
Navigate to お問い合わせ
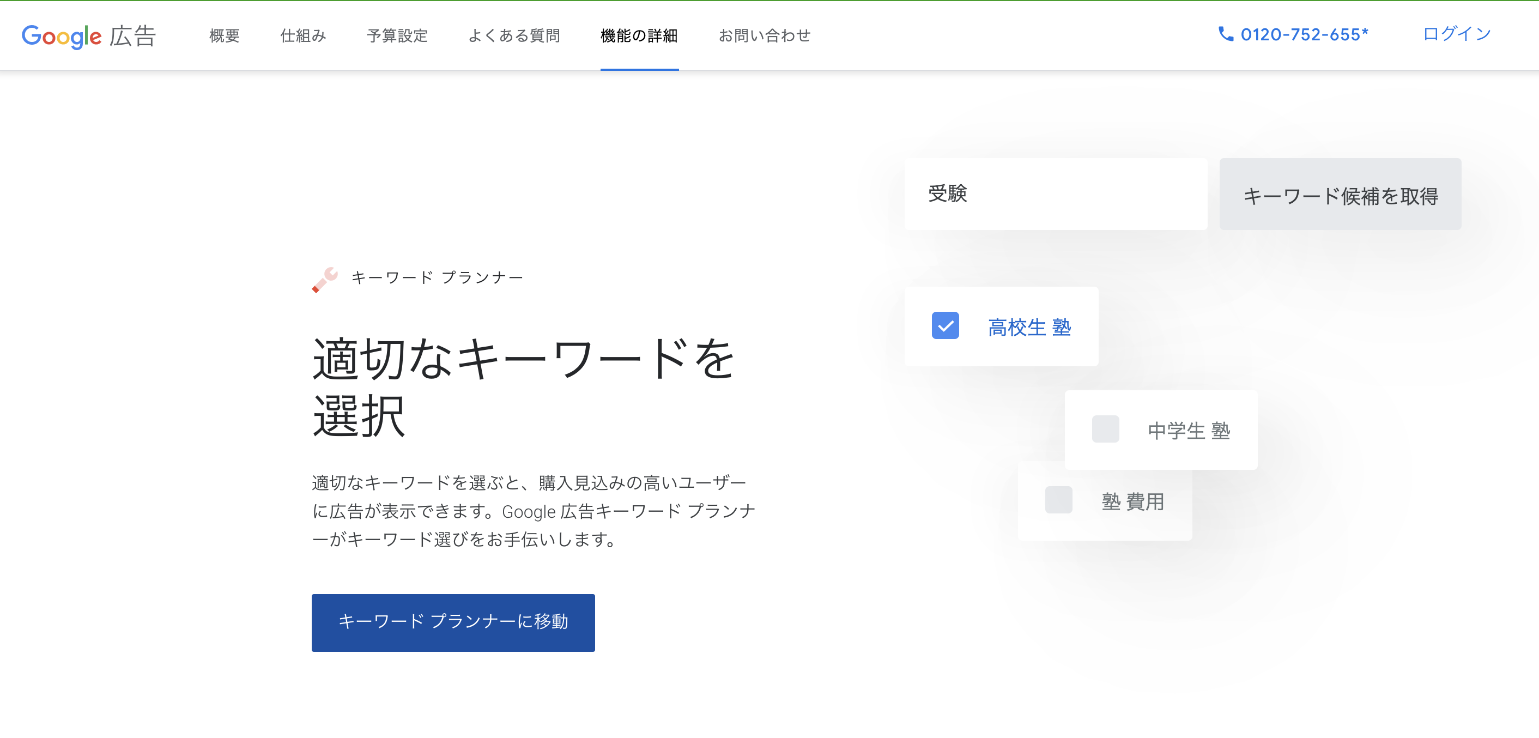765,36
